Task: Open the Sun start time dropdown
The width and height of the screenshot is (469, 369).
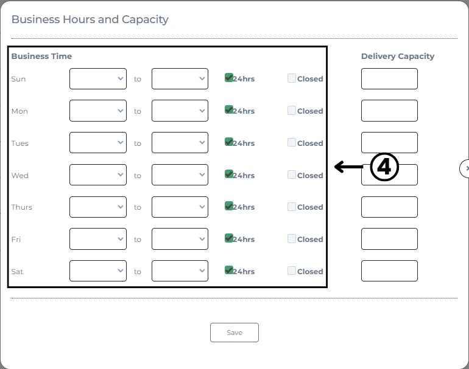Action: pos(98,78)
